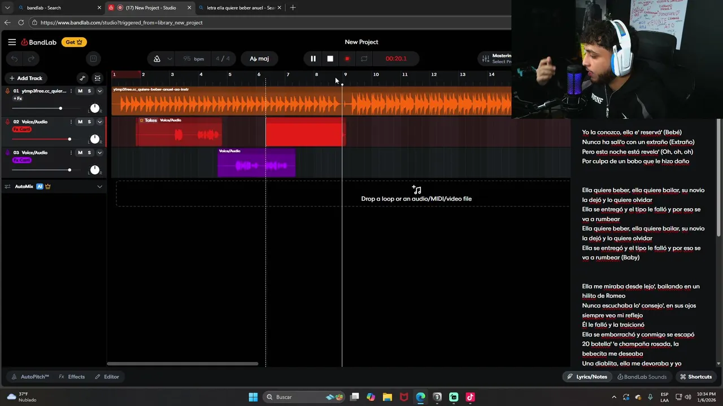Open the Shortcuts panel
The width and height of the screenshot is (723, 406).
(696, 377)
